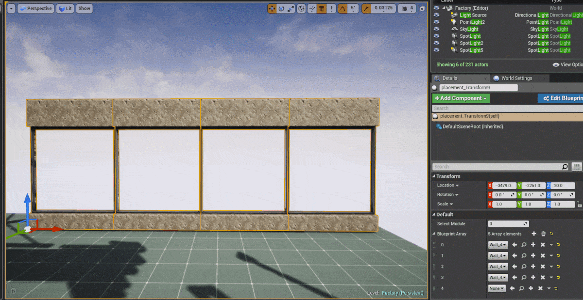Open element 4 options arrow menu
The width and height of the screenshot is (583, 300).
click(549, 288)
